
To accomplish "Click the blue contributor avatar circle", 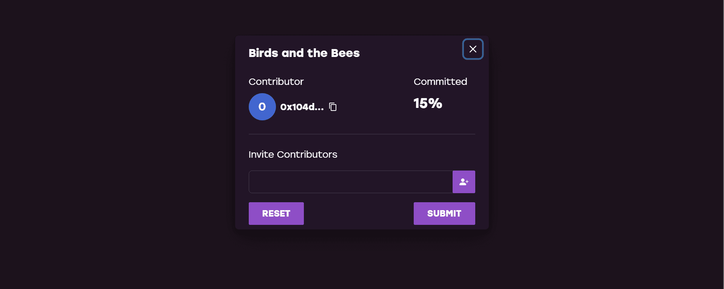I will click(262, 107).
